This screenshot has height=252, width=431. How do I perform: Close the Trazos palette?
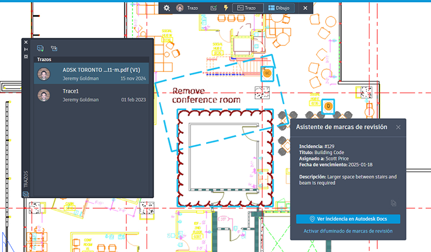pyautogui.click(x=26, y=42)
